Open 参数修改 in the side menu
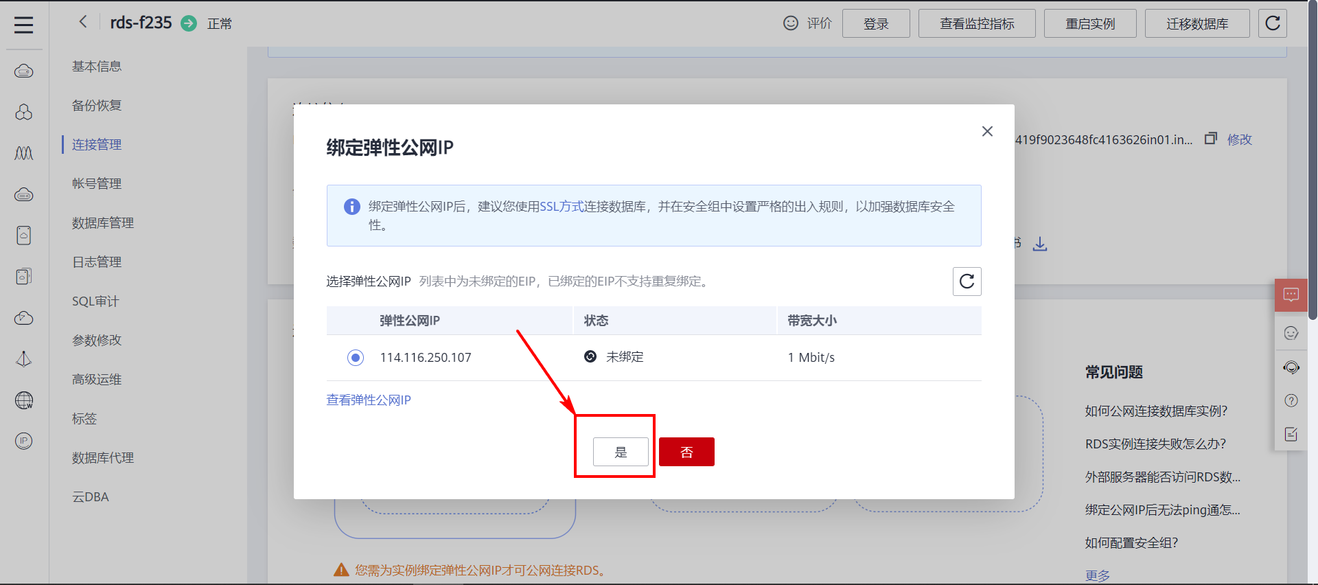Image resolution: width=1318 pixels, height=585 pixels. (97, 341)
